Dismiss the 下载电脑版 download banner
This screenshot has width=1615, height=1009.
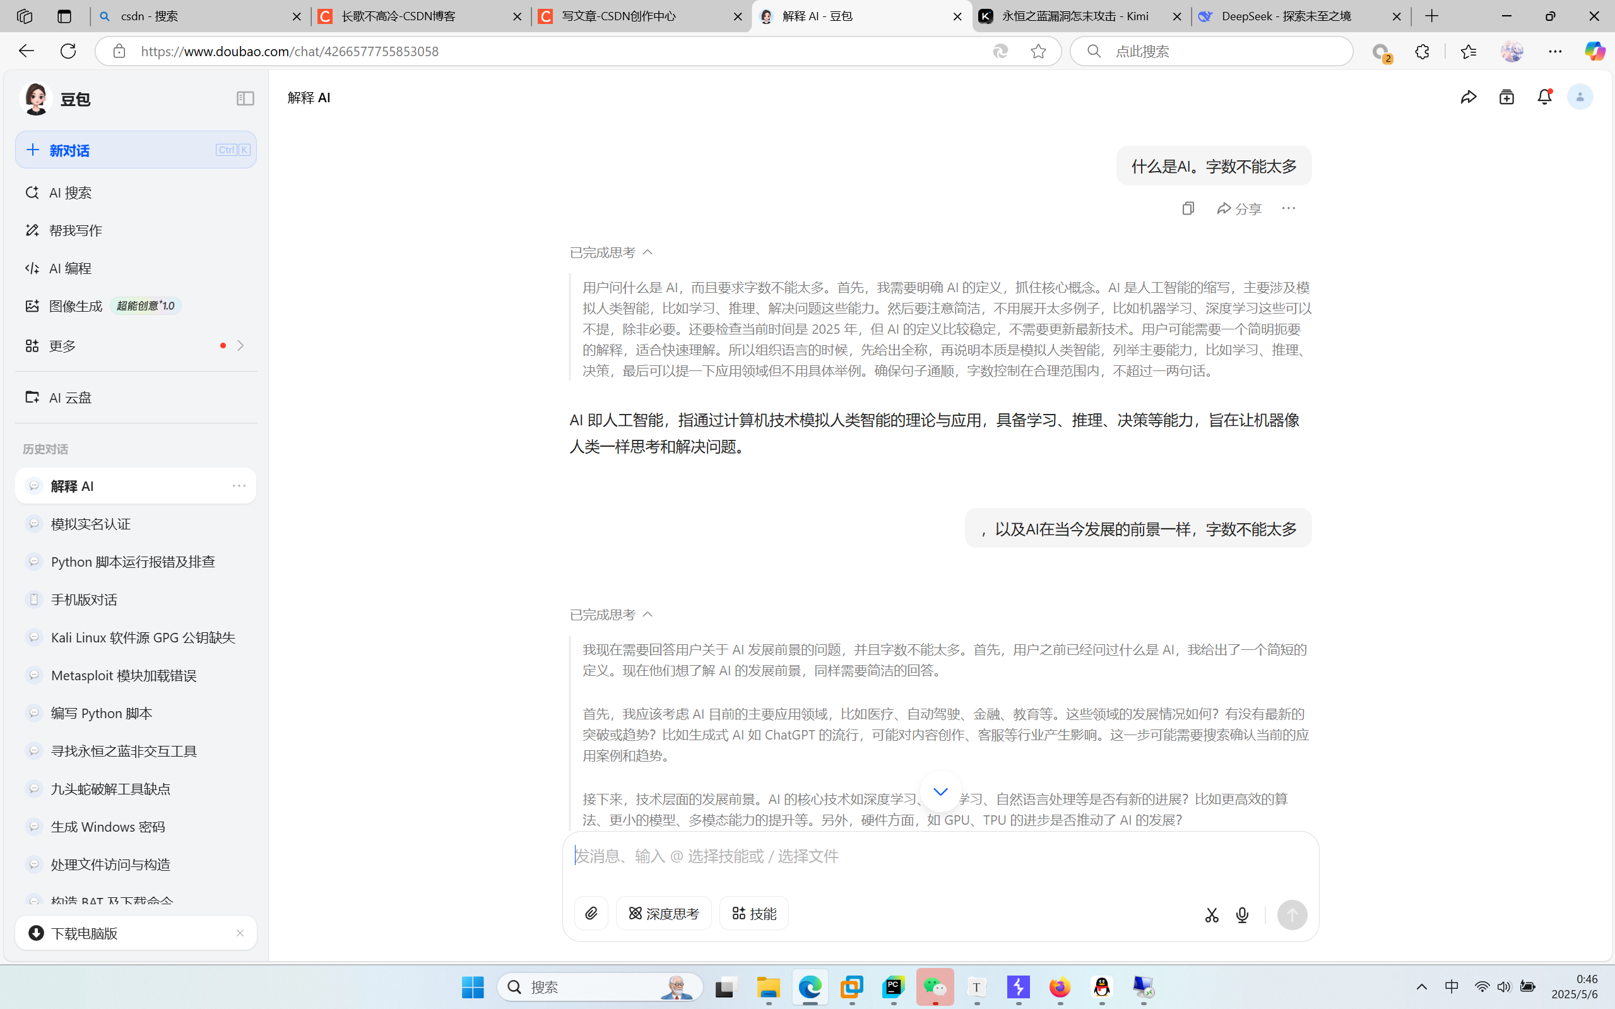pos(240,933)
